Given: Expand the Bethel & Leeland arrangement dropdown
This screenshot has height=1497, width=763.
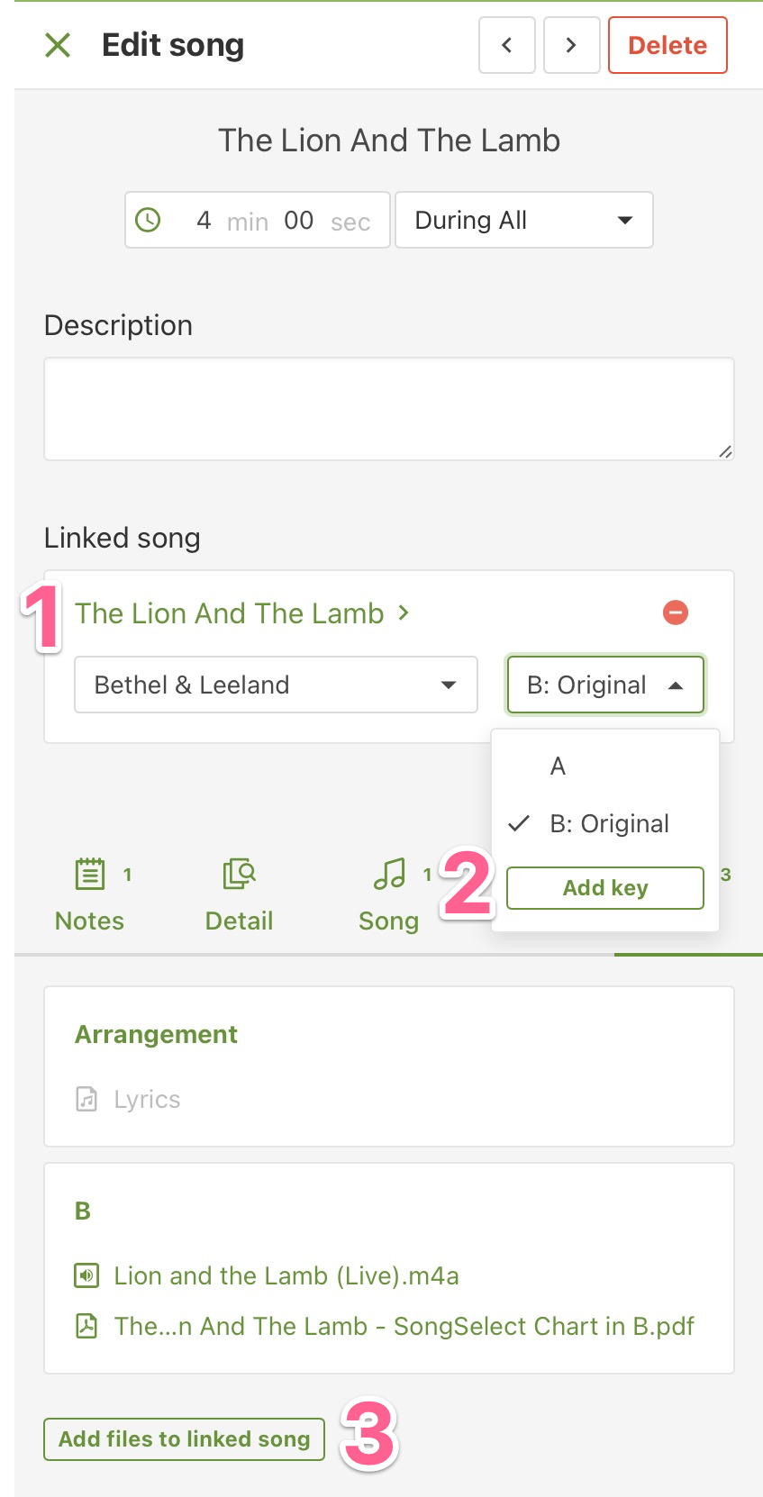Looking at the screenshot, I should [x=276, y=685].
